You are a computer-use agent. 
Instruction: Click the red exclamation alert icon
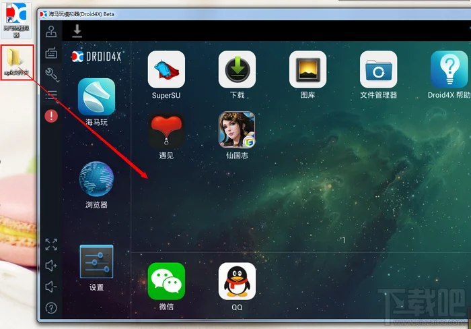pyautogui.click(x=51, y=116)
